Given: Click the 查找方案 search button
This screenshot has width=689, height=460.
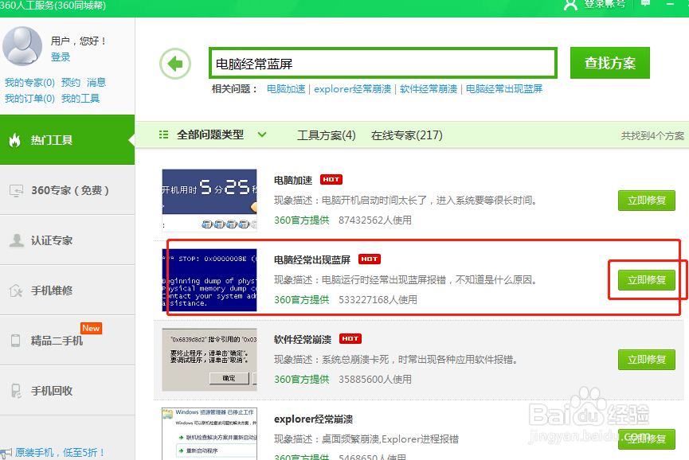Looking at the screenshot, I should pos(610,63).
